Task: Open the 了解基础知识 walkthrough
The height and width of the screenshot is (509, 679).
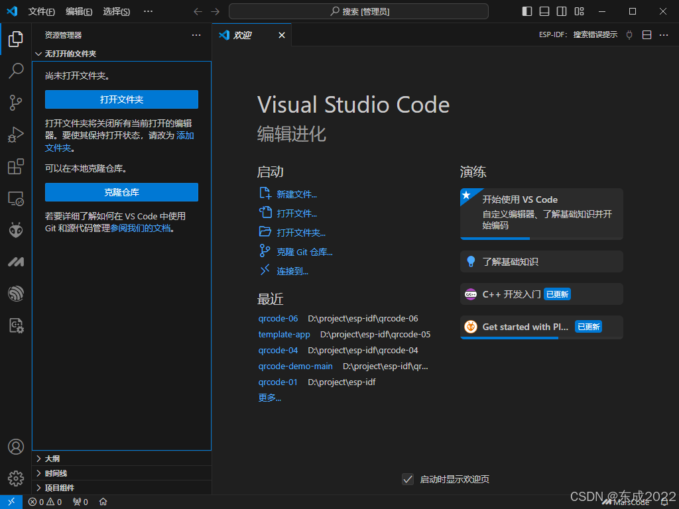Action: (x=541, y=261)
